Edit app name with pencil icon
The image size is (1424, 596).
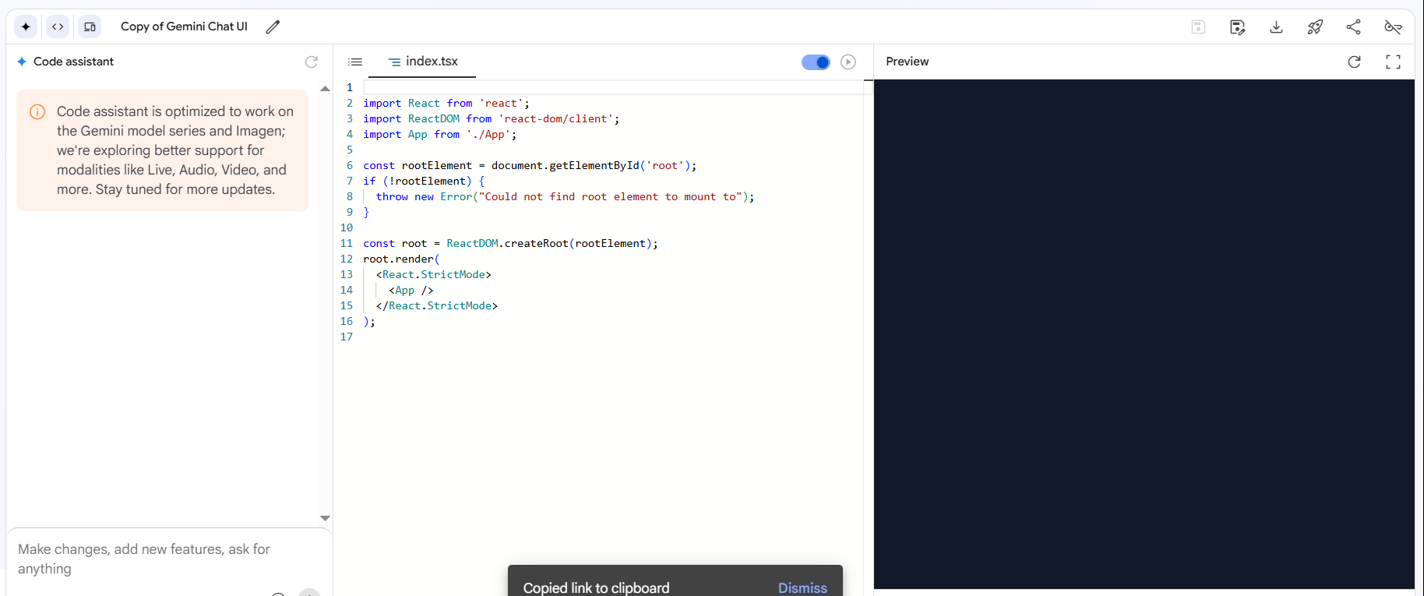[273, 26]
